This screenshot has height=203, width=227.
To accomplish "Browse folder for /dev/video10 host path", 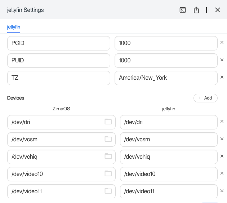I will [108, 174].
